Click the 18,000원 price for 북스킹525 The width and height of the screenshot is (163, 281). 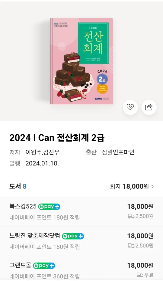(140, 207)
